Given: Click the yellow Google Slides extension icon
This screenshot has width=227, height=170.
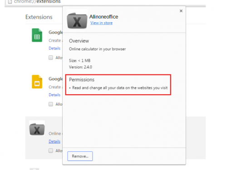Looking at the screenshot, I should pos(37,82).
